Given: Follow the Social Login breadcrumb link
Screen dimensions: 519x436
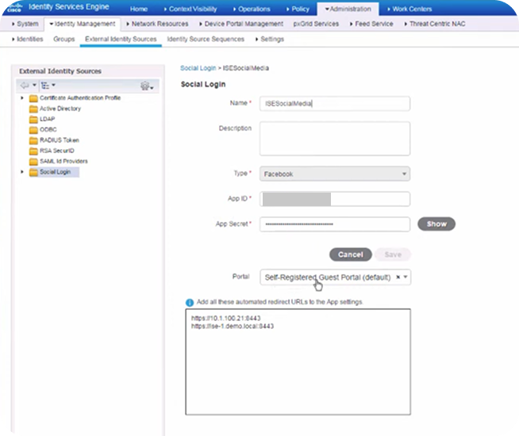Looking at the screenshot, I should point(198,68).
